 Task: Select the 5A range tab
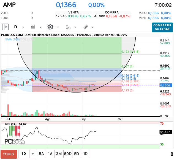41,154
